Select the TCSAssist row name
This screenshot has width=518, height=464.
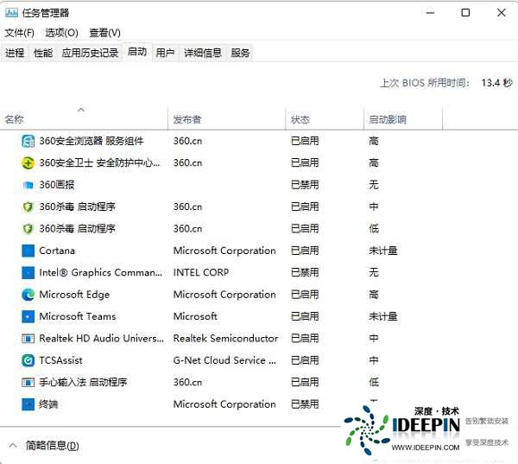click(60, 360)
